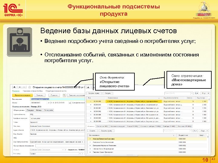The width and height of the screenshot is (218, 163).
Task: Open the calendar picker next to the document date
Action: [x=70, y=103]
